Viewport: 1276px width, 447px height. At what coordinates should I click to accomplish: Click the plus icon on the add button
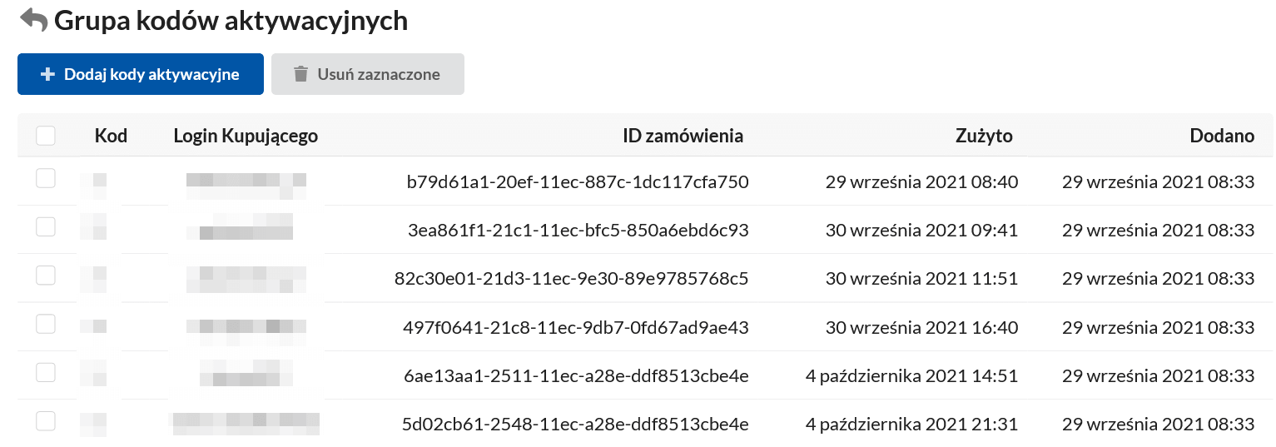[47, 74]
